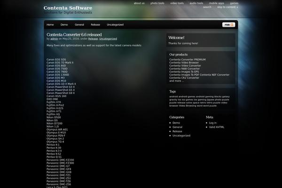Screen dimensions: 282x188
Task: Open the Contenta RAW Converter product link
Action: point(184,69)
